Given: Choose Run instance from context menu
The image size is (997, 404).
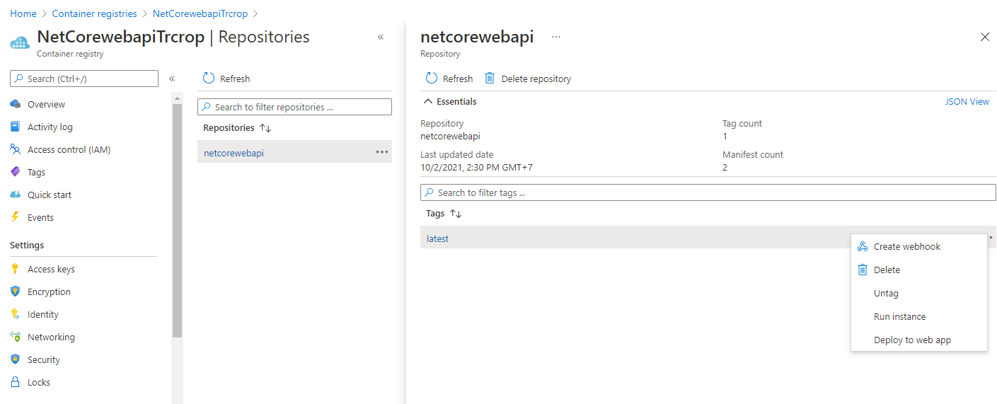Looking at the screenshot, I should point(918,317).
